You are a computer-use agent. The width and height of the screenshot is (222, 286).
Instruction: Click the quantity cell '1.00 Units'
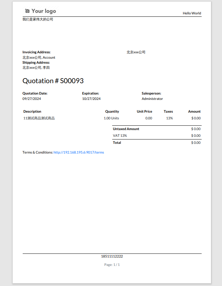point(112,118)
